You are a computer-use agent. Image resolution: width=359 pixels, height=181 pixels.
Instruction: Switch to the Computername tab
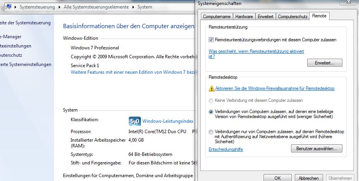pyautogui.click(x=216, y=17)
